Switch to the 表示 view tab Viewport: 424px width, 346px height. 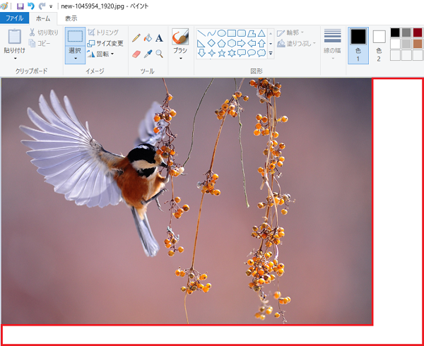point(71,18)
